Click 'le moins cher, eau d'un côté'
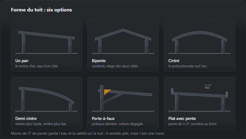This screenshot has width=246, height=139. point(37,66)
